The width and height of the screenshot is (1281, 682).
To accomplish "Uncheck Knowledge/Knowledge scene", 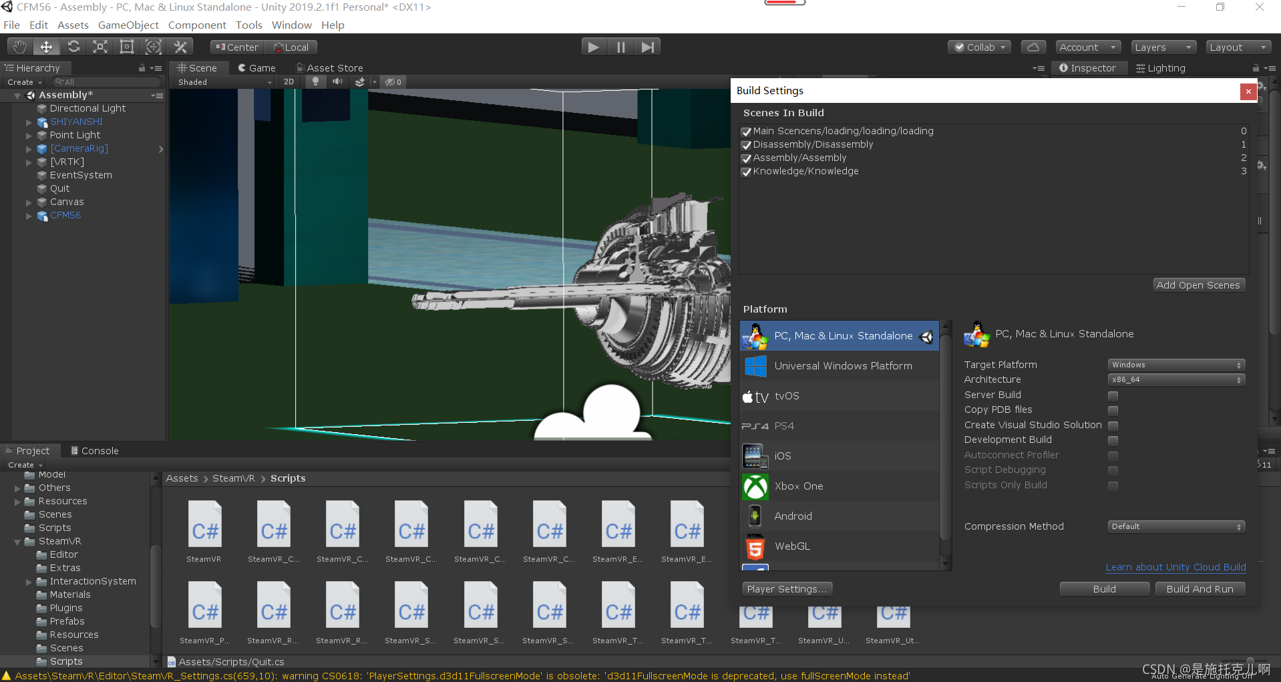I will [747, 172].
